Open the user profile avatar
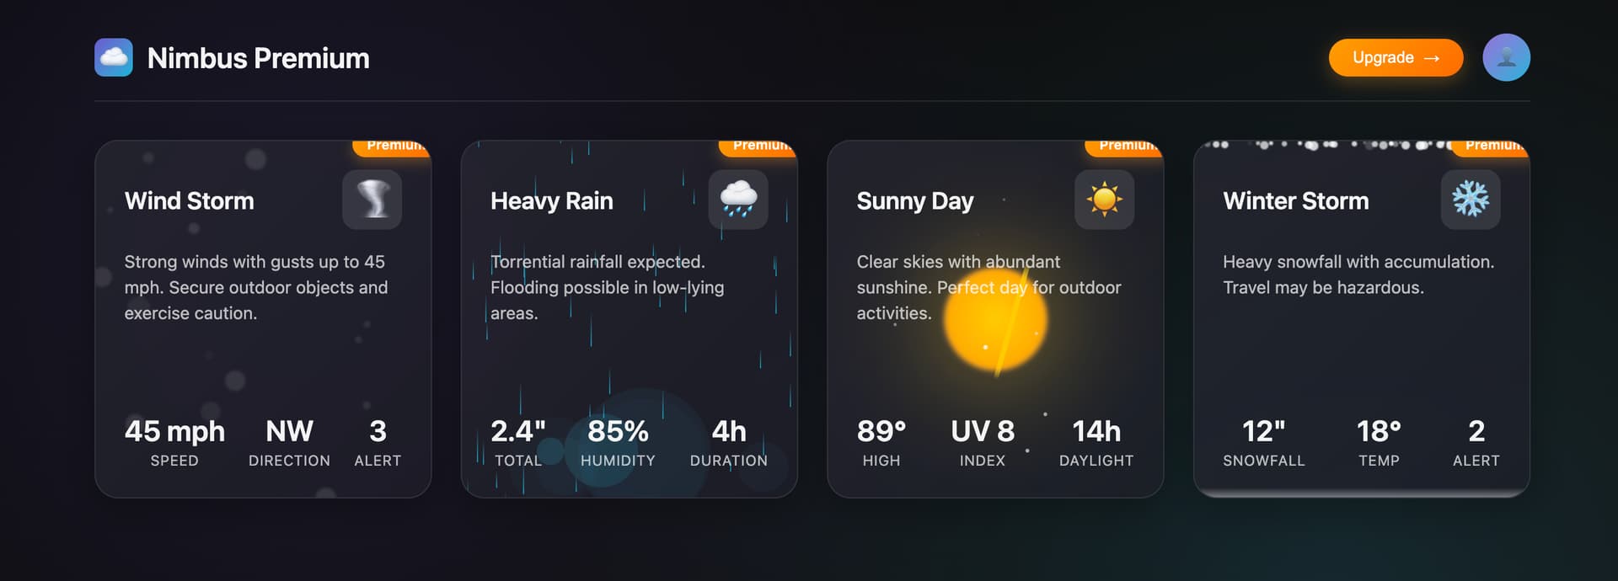Viewport: 1618px width, 581px height. (x=1506, y=57)
